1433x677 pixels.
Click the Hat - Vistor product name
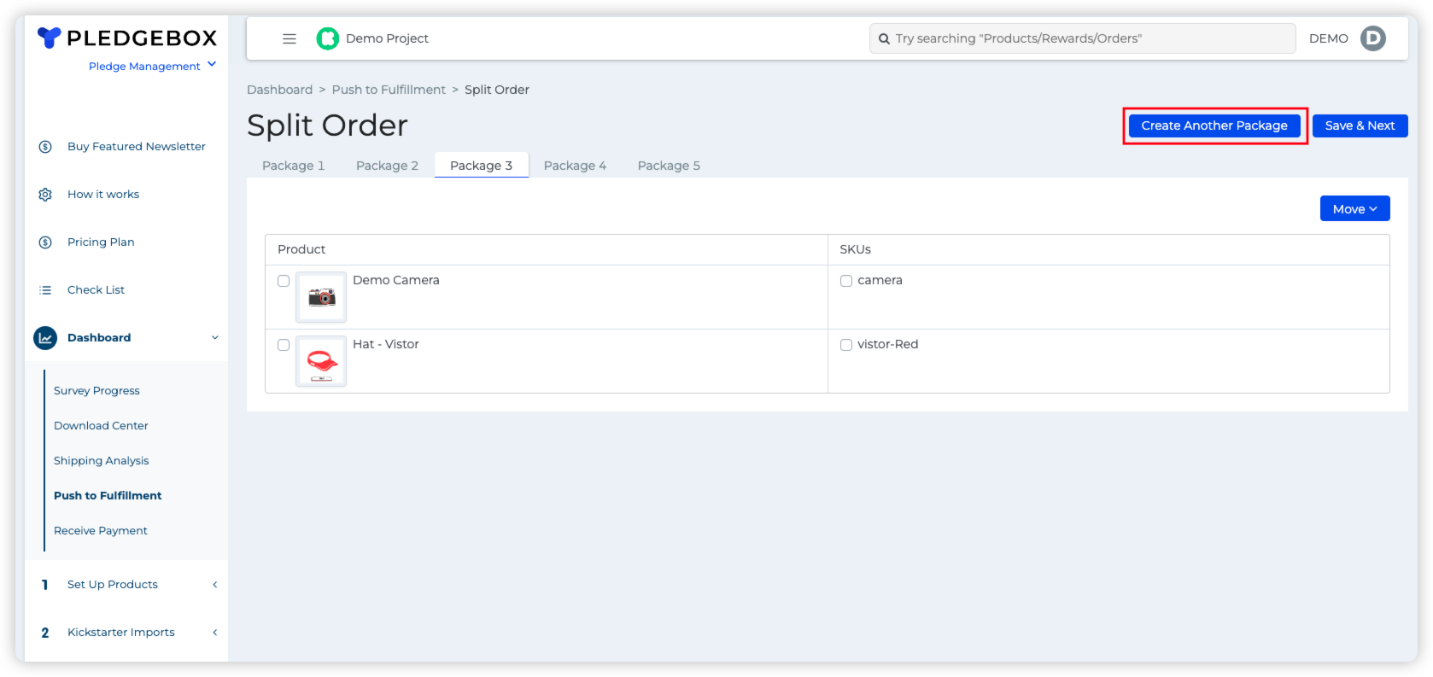click(x=386, y=344)
